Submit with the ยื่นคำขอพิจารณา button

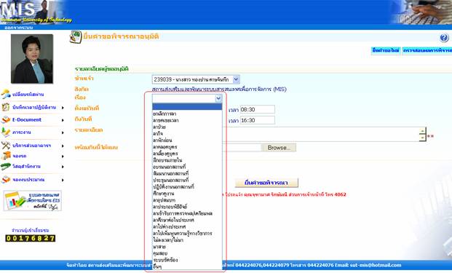pos(266,183)
